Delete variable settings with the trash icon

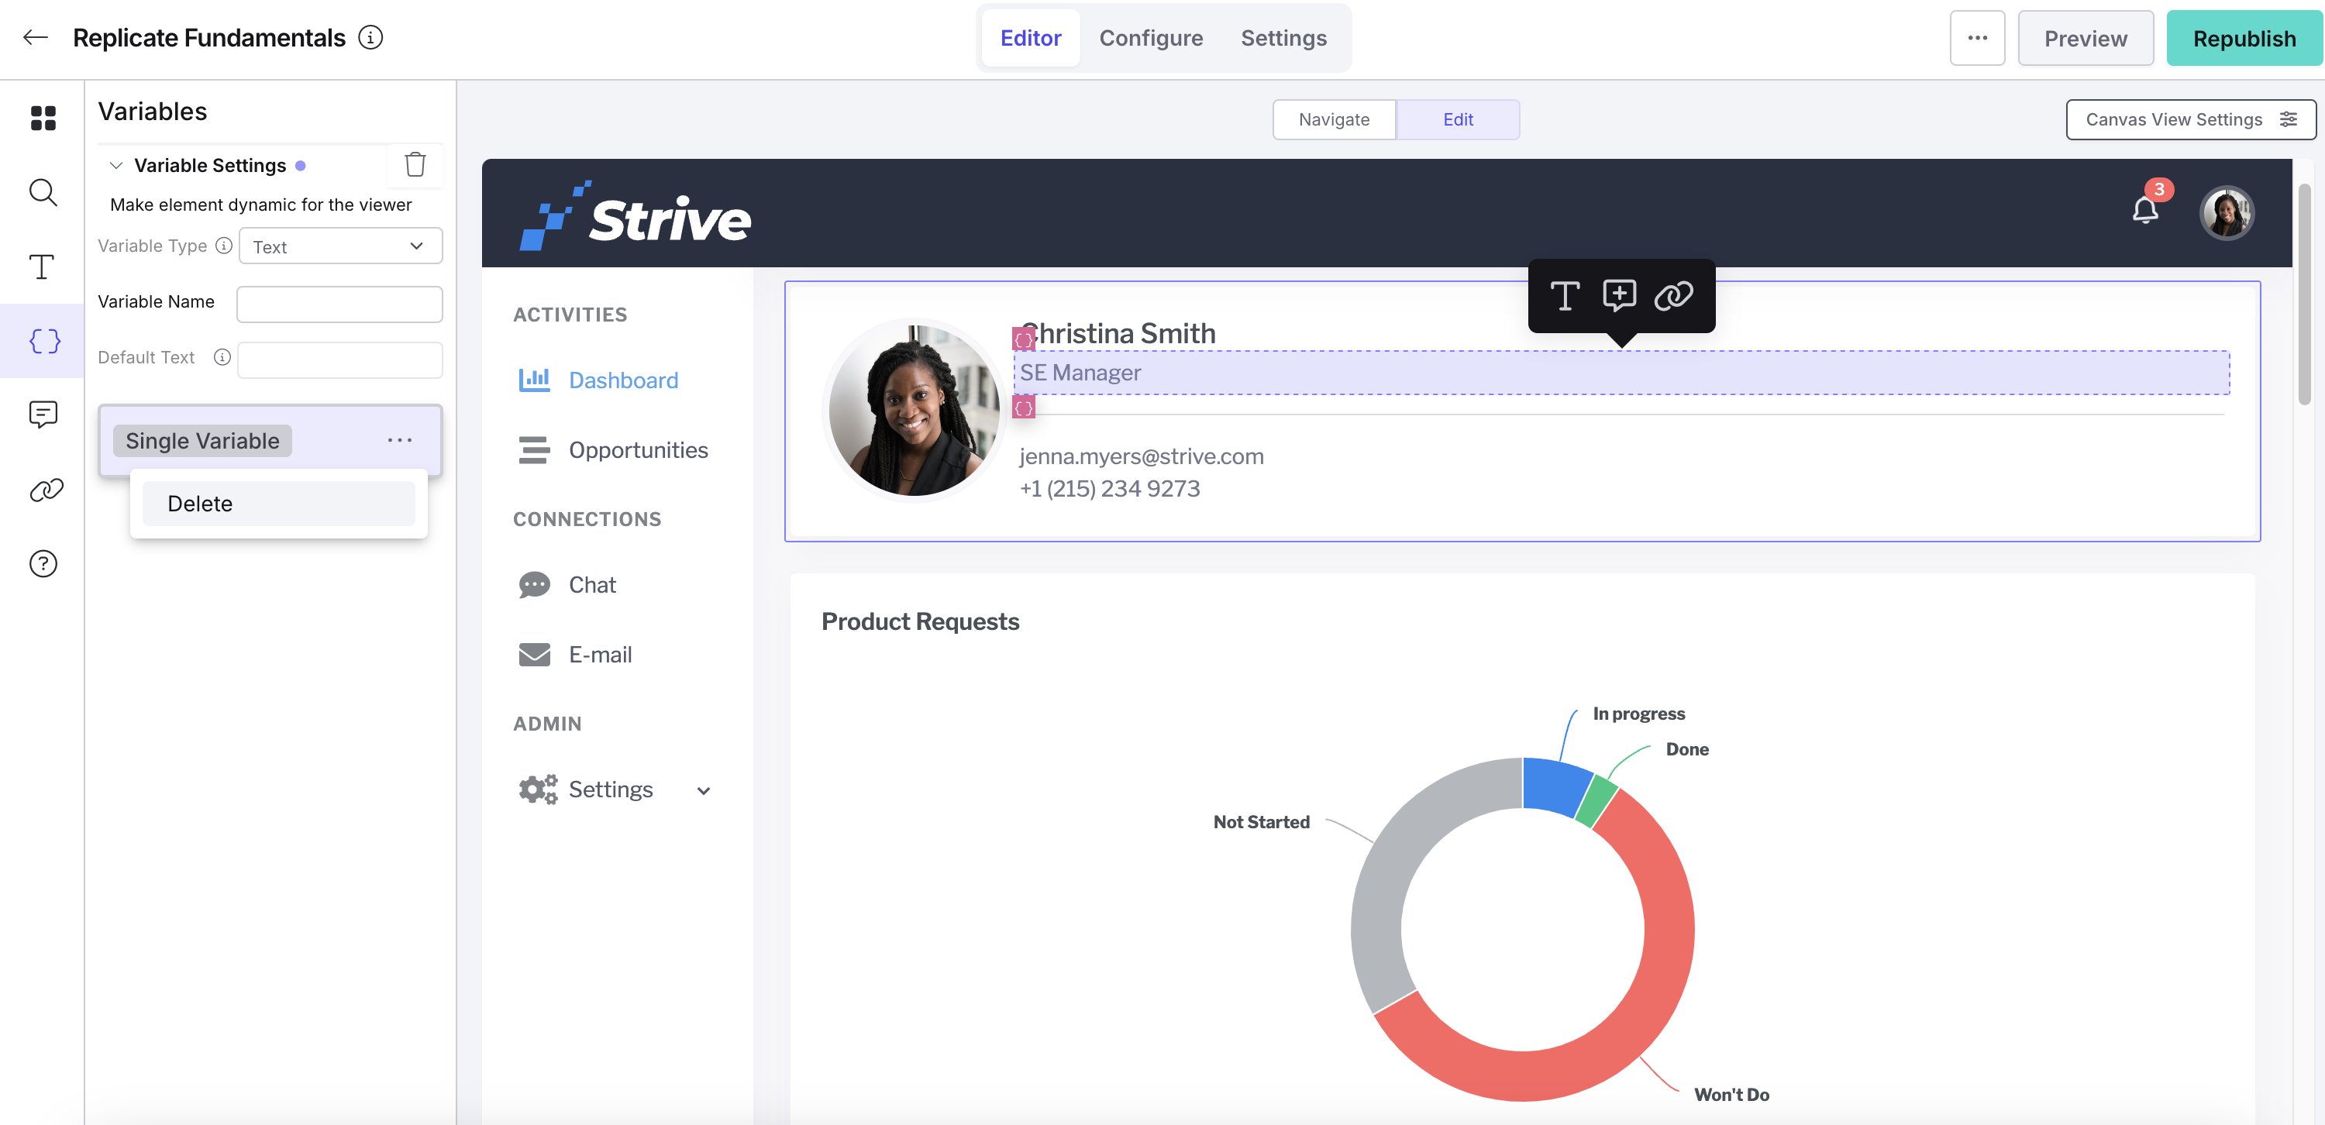(415, 165)
